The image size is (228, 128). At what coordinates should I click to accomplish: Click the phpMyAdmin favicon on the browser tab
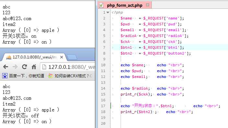click(x=9, y=58)
